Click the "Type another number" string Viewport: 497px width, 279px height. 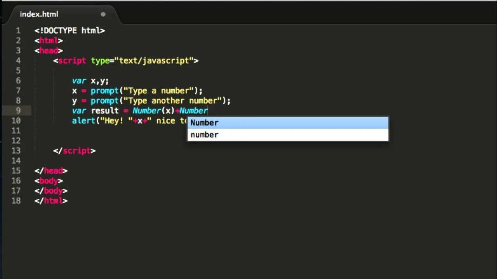[x=173, y=101]
